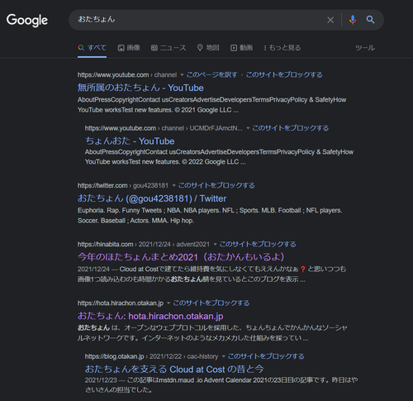The height and width of the screenshot is (401, 413).
Task: Submit search with magnifying glass icon
Action: 370,20
